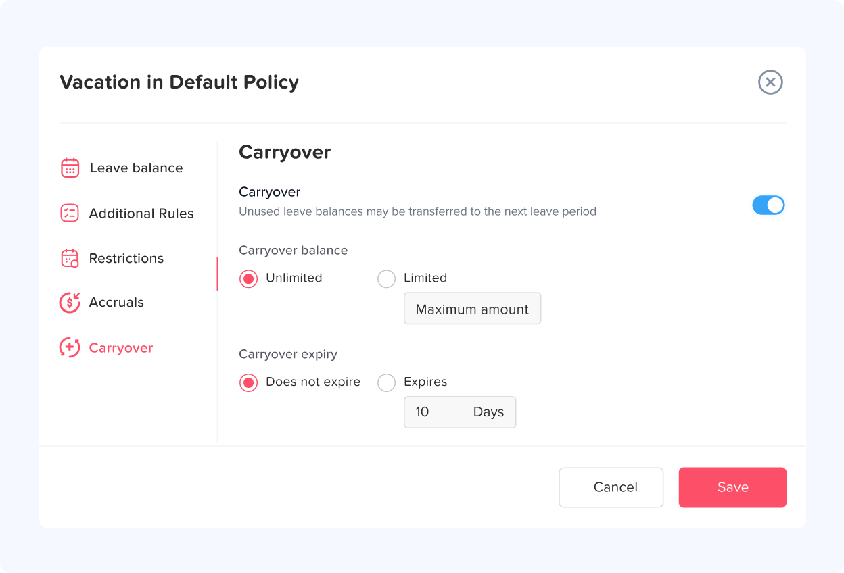844x573 pixels.
Task: Click the Accruals dollar icon
Action: (70, 302)
